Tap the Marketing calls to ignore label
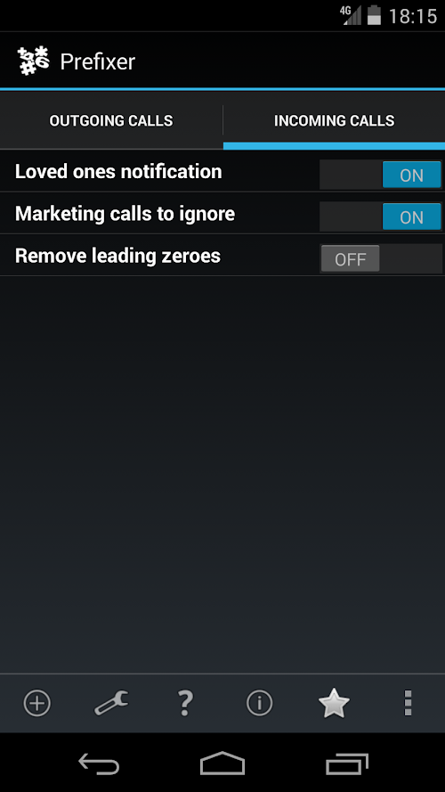 (125, 214)
